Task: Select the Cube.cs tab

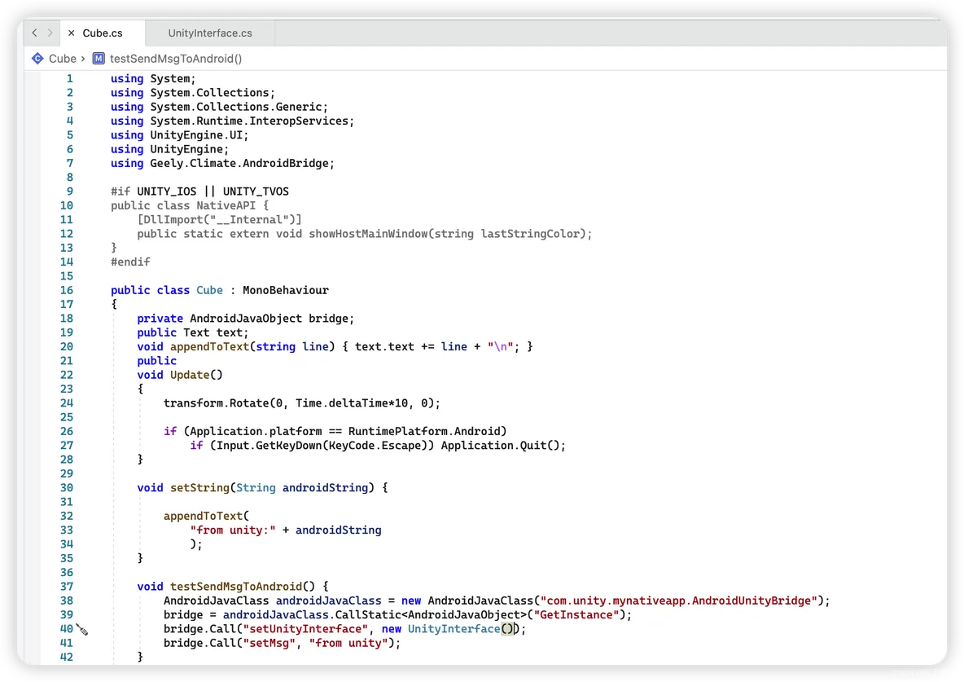Action: point(103,33)
